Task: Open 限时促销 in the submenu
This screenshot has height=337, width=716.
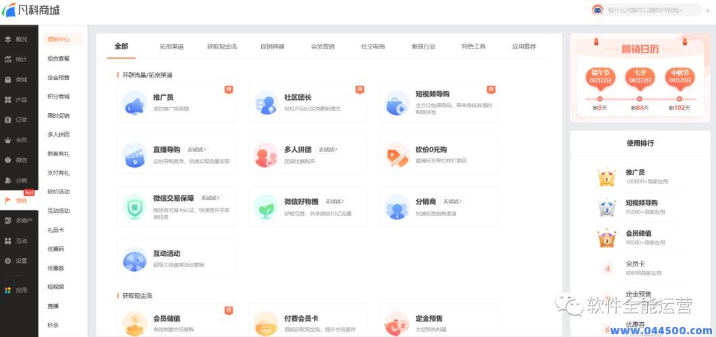Action: point(59,116)
